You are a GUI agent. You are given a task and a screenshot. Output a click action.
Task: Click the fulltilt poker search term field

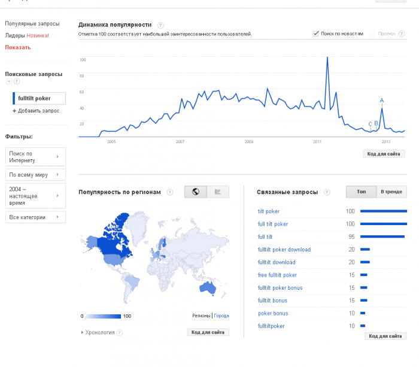[x=40, y=98]
